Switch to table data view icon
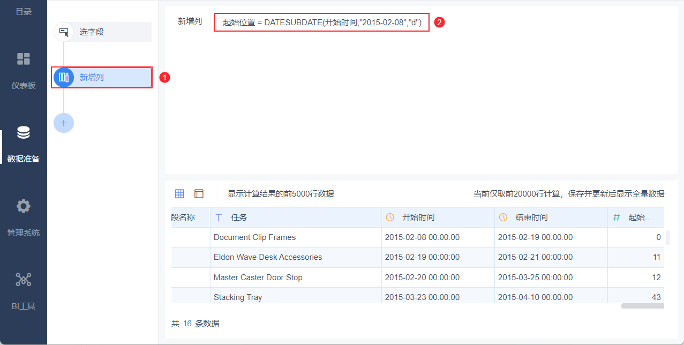This screenshot has height=345, width=684. click(x=179, y=193)
